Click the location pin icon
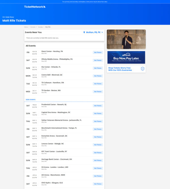This screenshot has height=189, width=170. (x=84, y=32)
